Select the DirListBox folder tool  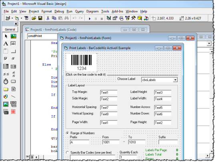[x=6, y=89]
